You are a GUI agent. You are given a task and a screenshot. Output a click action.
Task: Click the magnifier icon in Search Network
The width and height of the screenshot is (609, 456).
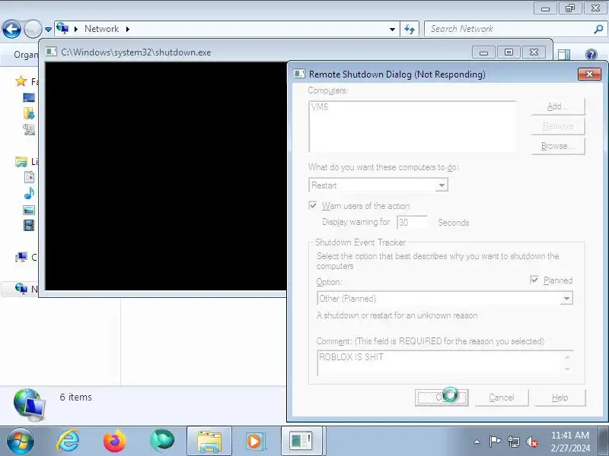click(598, 29)
